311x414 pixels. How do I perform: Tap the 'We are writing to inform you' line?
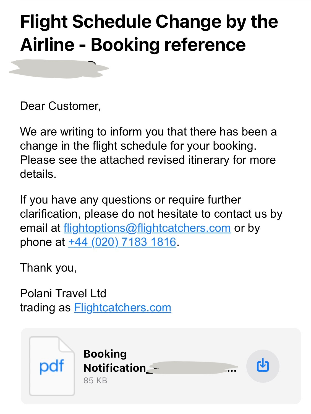148,132
